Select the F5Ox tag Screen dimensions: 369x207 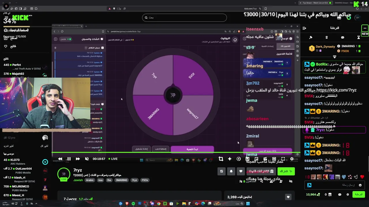[145, 180]
